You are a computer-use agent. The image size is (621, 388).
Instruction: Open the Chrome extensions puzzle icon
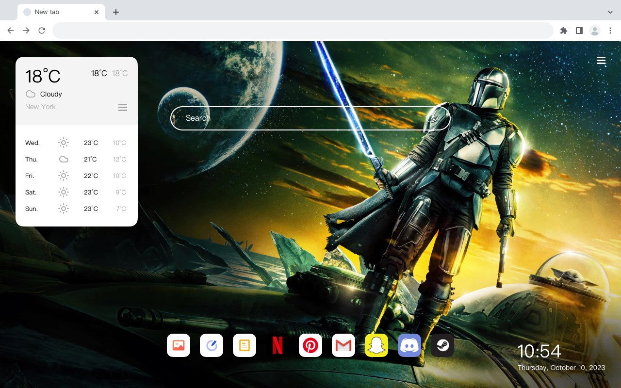(x=564, y=31)
